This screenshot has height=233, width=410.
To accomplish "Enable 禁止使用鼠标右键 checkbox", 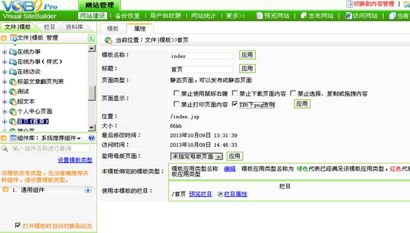I will point(176,93).
